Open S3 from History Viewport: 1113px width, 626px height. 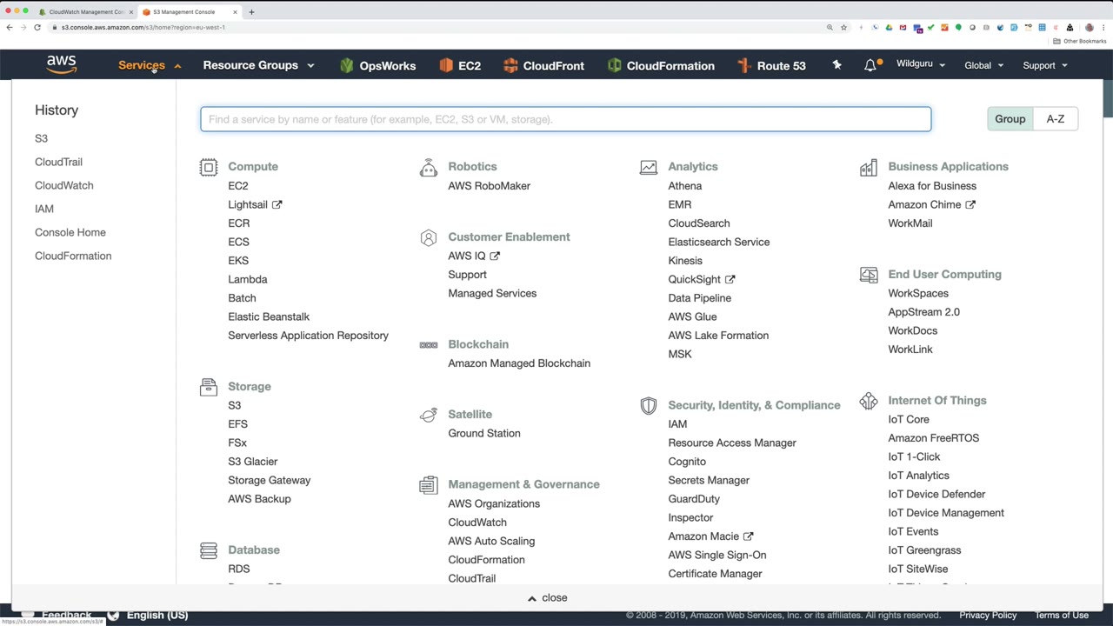[41, 138]
